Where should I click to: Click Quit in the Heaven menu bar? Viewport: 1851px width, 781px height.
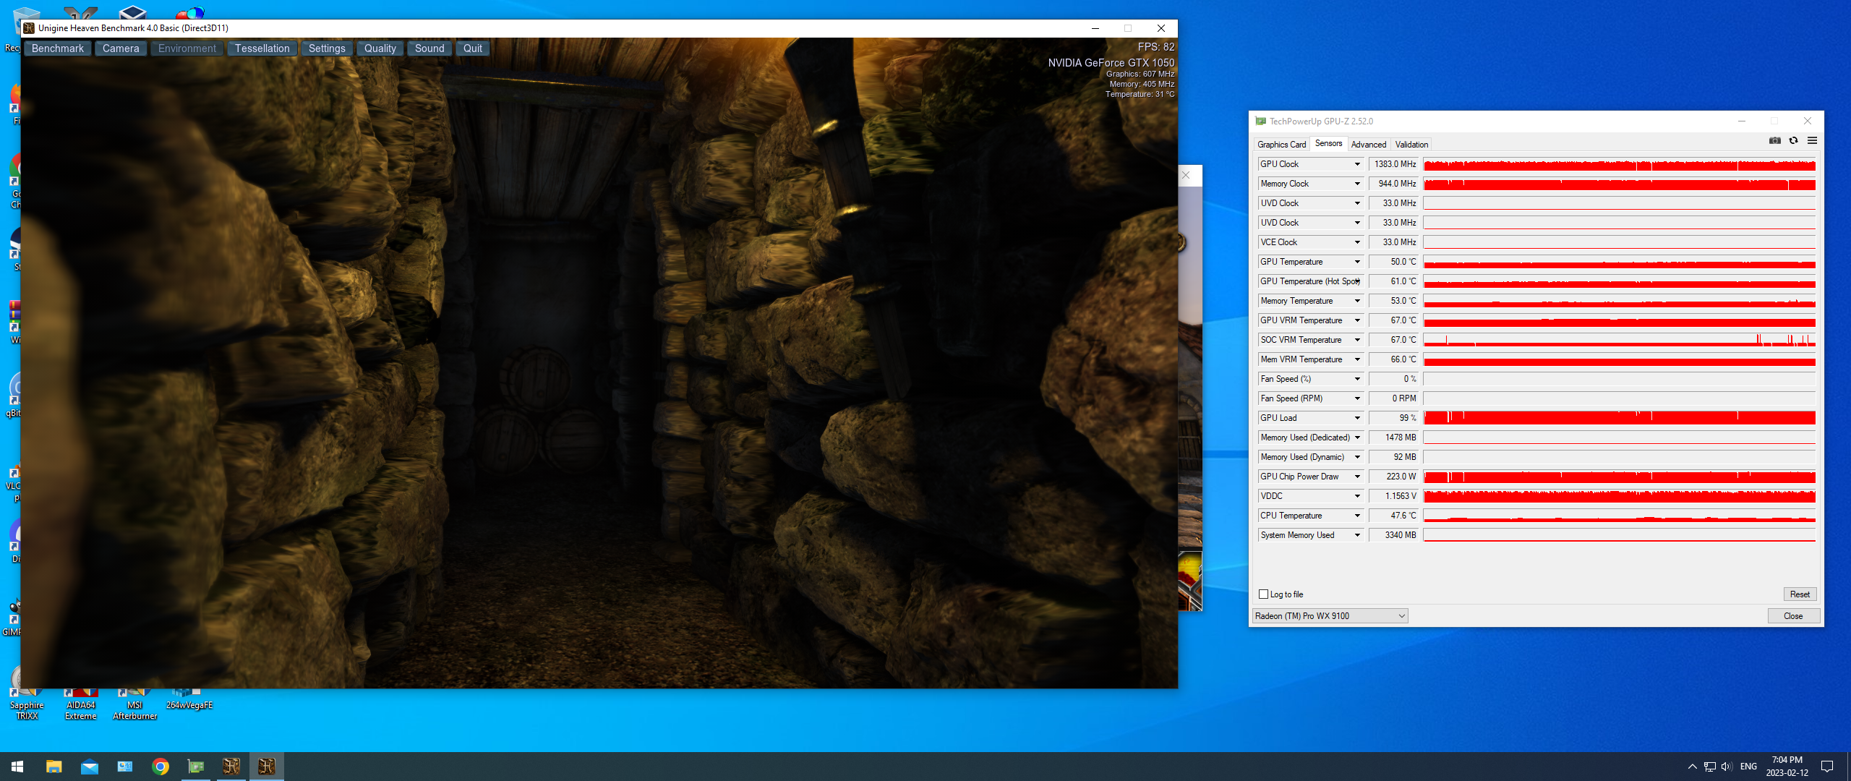tap(473, 48)
